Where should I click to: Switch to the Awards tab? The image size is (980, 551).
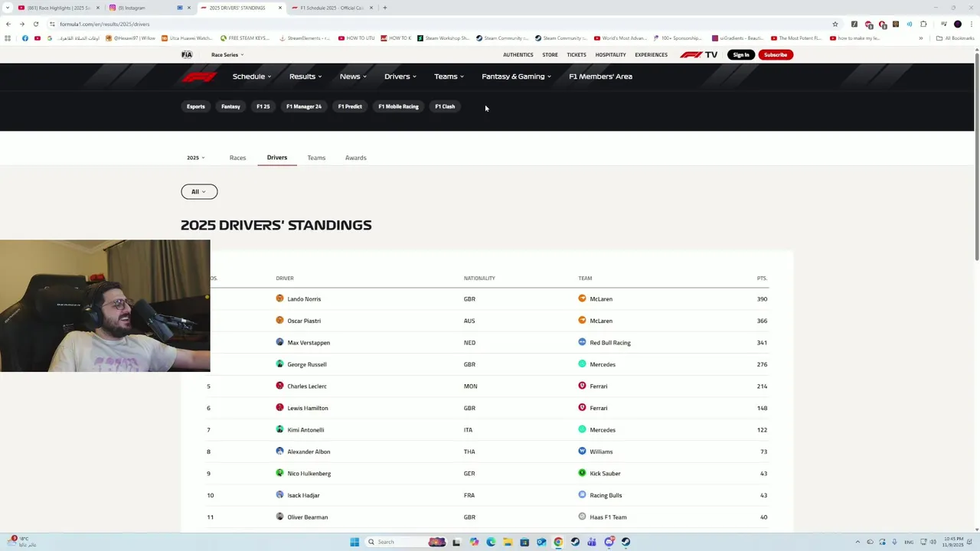pos(355,158)
